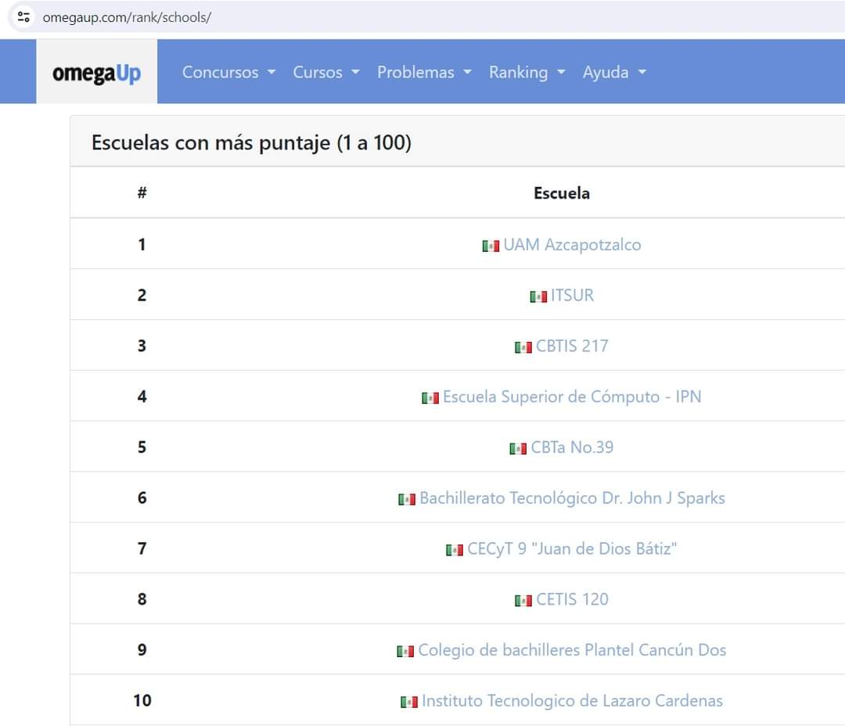Click flag next to Escuela Superior de Cómputo
Screen dimensions: 845x726
pos(430,397)
